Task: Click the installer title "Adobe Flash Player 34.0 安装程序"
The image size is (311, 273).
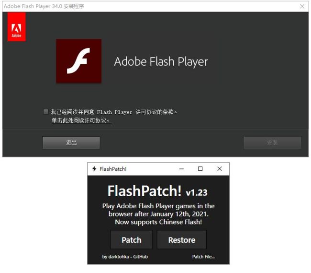Action: click(44, 6)
